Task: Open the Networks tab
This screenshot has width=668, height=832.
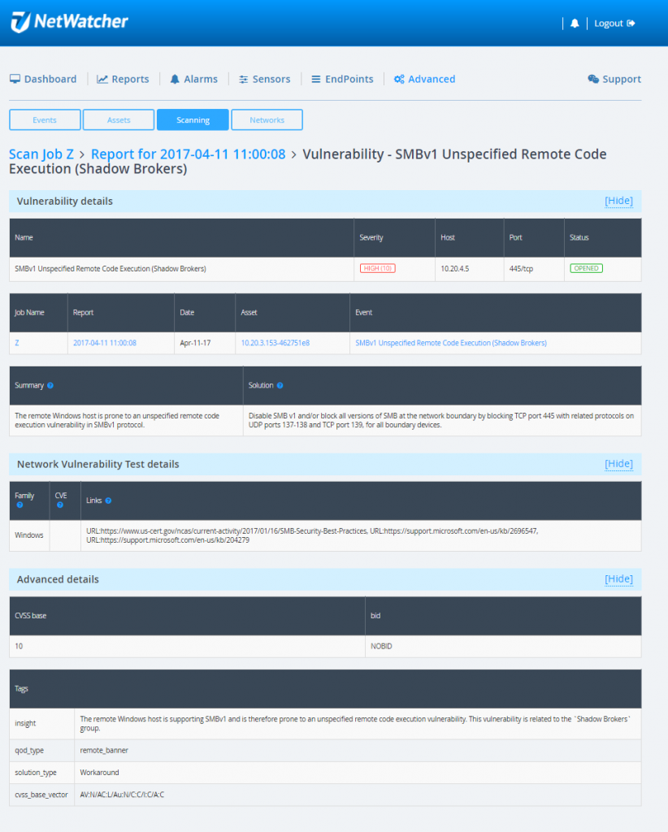Action: pyautogui.click(x=267, y=119)
